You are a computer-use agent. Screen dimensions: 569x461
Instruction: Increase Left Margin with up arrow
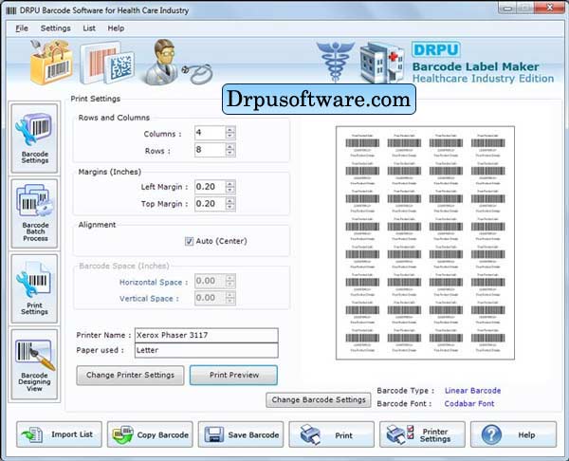230,184
